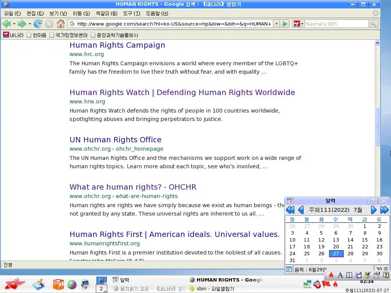The height and width of the screenshot is (293, 391).
Task: Open the Human Rights First result link
Action: (174, 235)
